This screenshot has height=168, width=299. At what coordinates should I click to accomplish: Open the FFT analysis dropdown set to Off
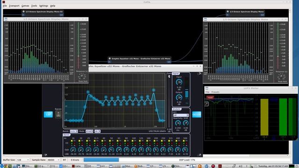tap(181, 115)
